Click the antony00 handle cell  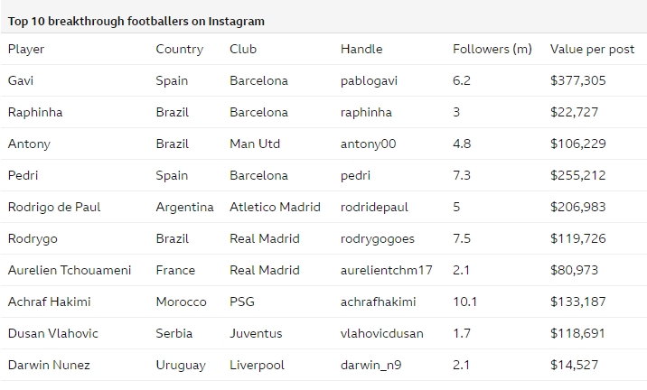point(368,144)
